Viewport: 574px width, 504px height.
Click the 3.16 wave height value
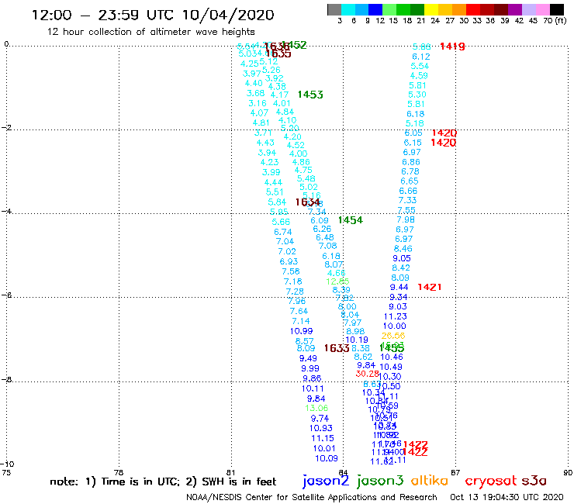[258, 103]
